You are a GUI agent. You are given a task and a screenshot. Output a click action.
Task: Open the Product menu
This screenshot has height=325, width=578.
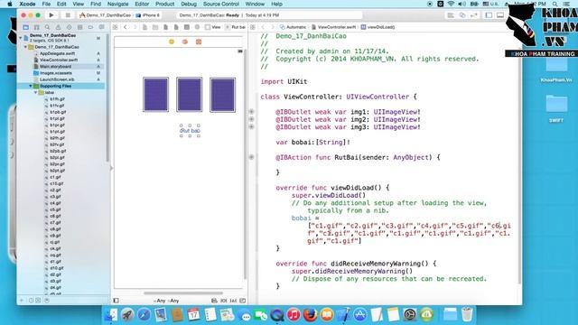coord(164,4)
